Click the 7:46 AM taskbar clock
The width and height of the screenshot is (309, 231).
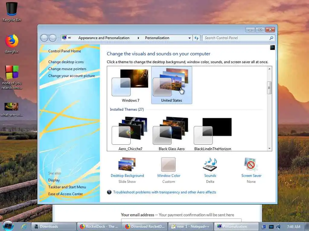(x=293, y=227)
